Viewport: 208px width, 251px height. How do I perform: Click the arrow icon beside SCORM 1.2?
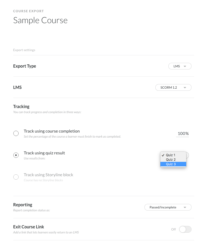tap(185, 88)
